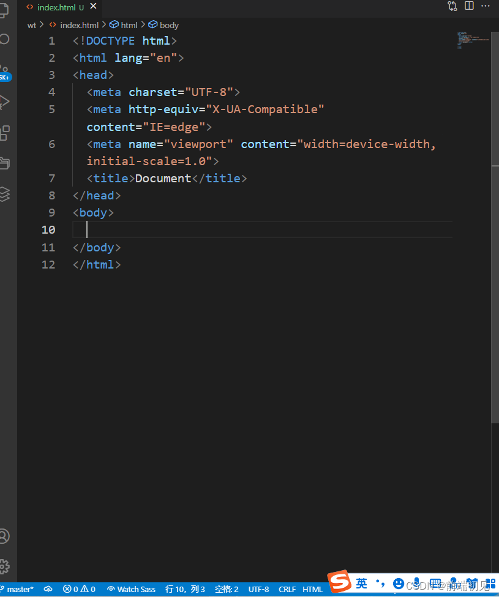The image size is (499, 597).
Task: Click Watch Sass in status bar
Action: point(132,590)
